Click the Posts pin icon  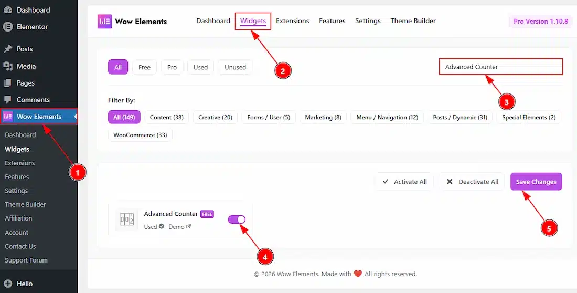tap(8, 49)
